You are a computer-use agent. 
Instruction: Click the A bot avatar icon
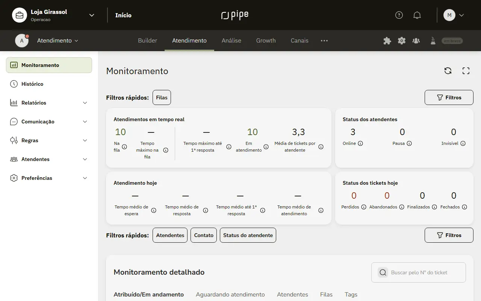tap(22, 41)
